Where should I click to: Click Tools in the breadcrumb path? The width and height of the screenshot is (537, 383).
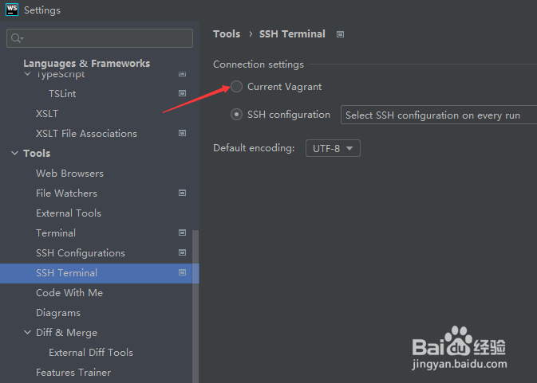point(227,34)
